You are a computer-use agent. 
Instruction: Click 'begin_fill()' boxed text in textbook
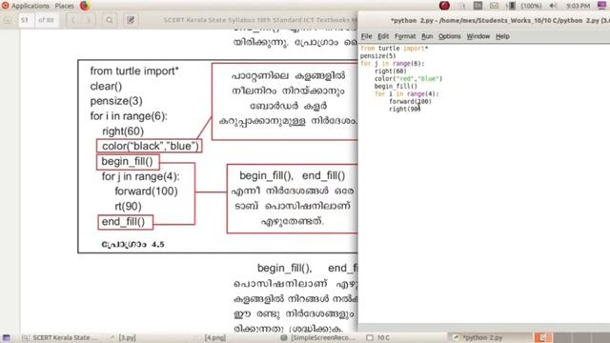[x=128, y=161]
